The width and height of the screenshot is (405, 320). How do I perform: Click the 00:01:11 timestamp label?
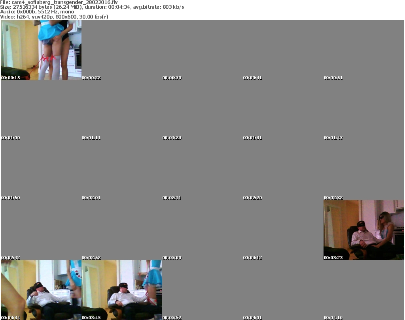point(91,138)
